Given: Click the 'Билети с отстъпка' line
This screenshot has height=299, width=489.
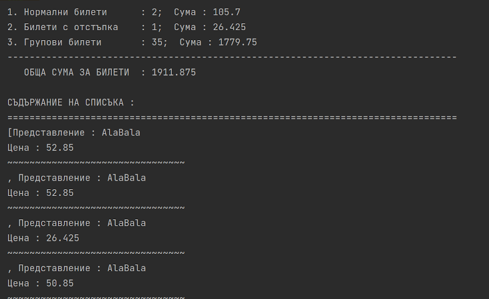Looking at the screenshot, I should [127, 27].
